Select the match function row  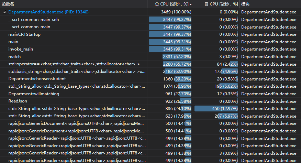tap(150, 57)
